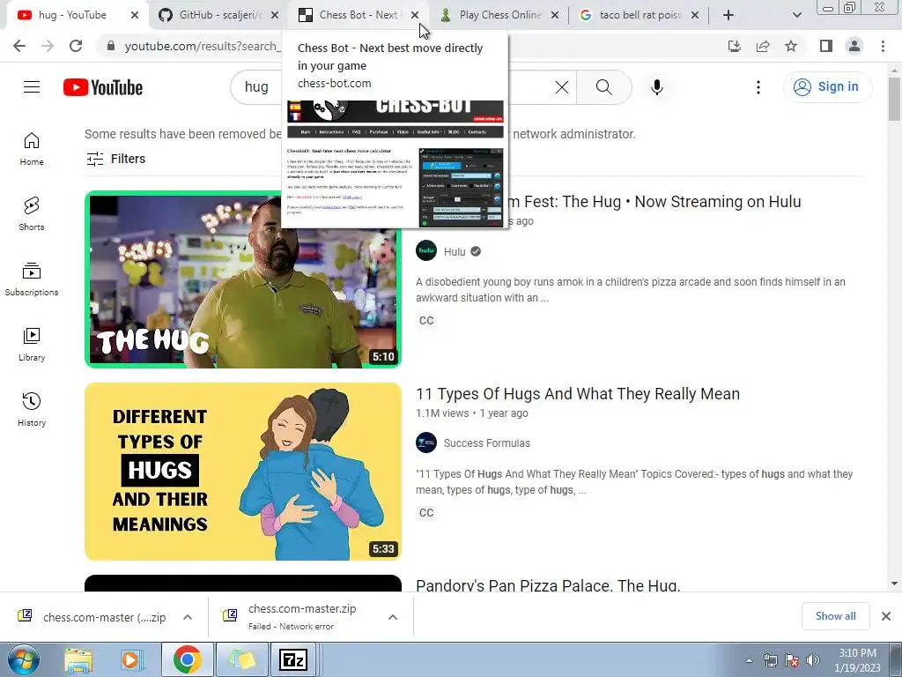Screen dimensions: 902x677
Task: Click the Chrome taskbar button
Action: [187, 659]
